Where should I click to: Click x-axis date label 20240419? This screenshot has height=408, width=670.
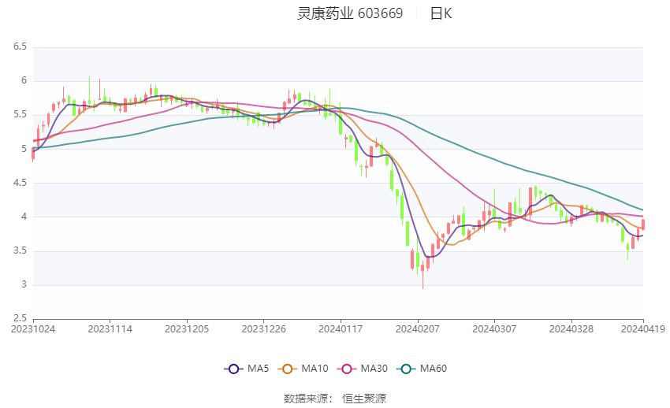point(643,329)
